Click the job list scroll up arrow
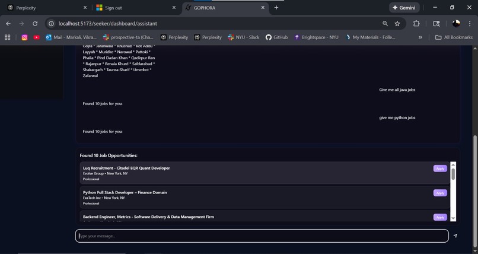 [453, 164]
